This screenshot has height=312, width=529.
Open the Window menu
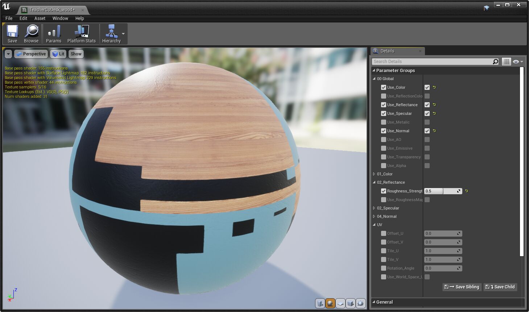coord(60,18)
